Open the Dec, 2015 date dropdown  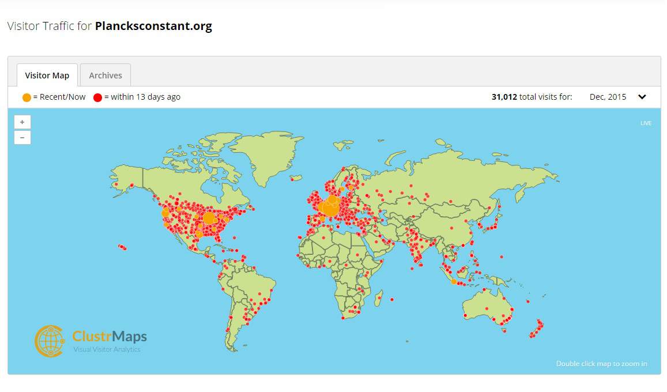pyautogui.click(x=608, y=97)
